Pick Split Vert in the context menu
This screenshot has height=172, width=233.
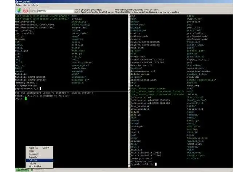coord(39,160)
